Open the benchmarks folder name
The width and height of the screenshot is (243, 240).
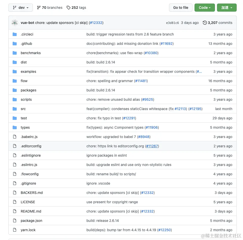pyautogui.click(x=31, y=53)
